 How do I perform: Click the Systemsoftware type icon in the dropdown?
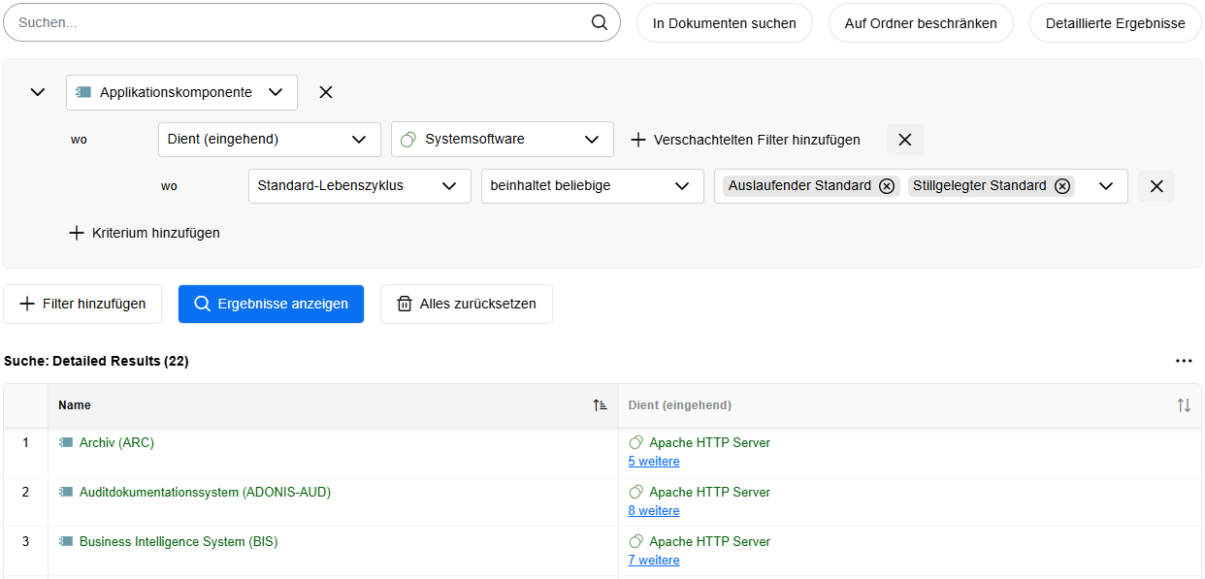(407, 139)
